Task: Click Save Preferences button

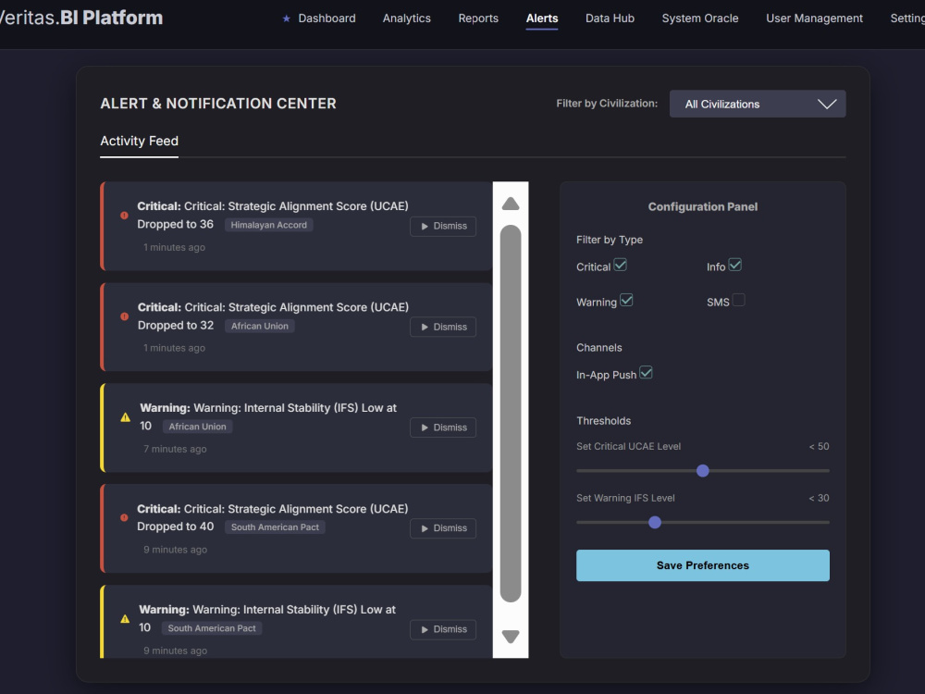Action: 703,565
